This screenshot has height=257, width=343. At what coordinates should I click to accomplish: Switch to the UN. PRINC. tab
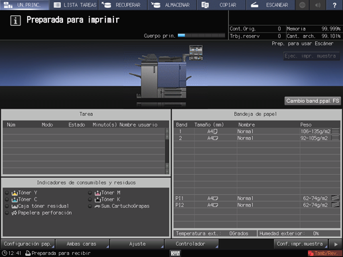point(25,5)
